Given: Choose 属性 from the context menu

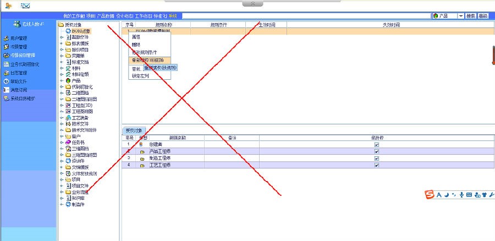Looking at the screenshot, I should pos(136,36).
